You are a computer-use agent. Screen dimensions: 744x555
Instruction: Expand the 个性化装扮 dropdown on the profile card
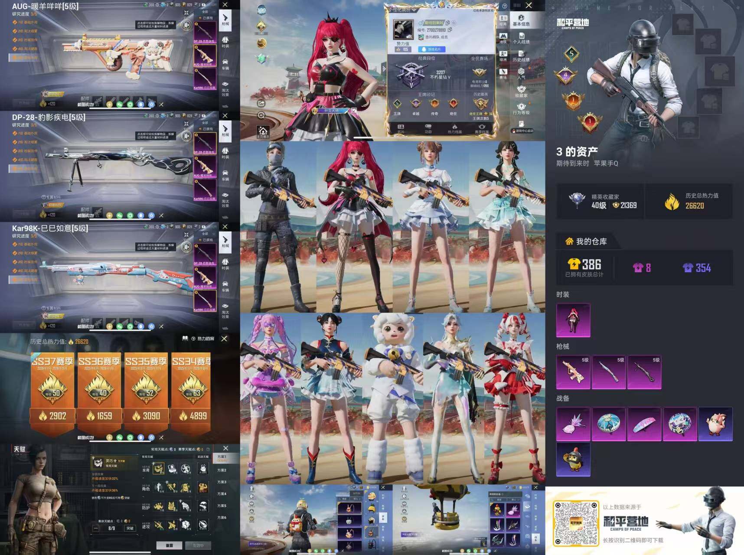point(403,10)
